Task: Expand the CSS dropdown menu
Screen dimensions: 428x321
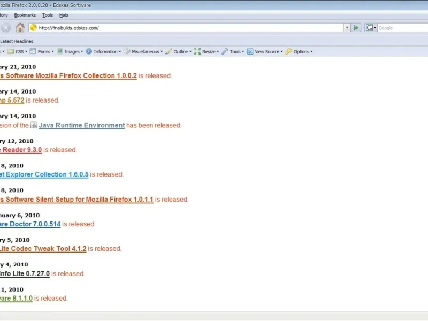Action: tap(26, 51)
